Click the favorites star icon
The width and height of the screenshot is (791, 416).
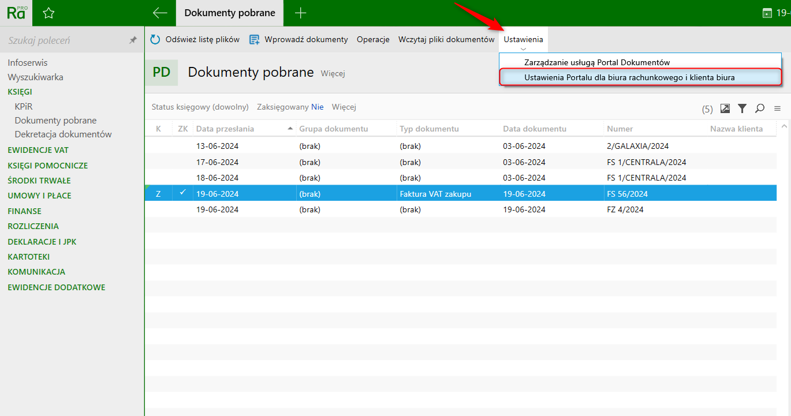(x=48, y=13)
